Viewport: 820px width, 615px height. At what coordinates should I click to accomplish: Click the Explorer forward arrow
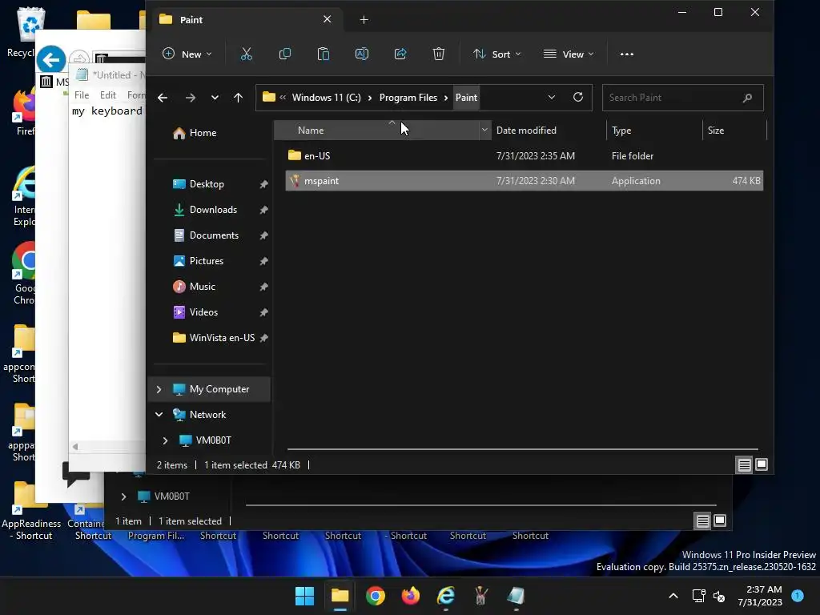[191, 98]
